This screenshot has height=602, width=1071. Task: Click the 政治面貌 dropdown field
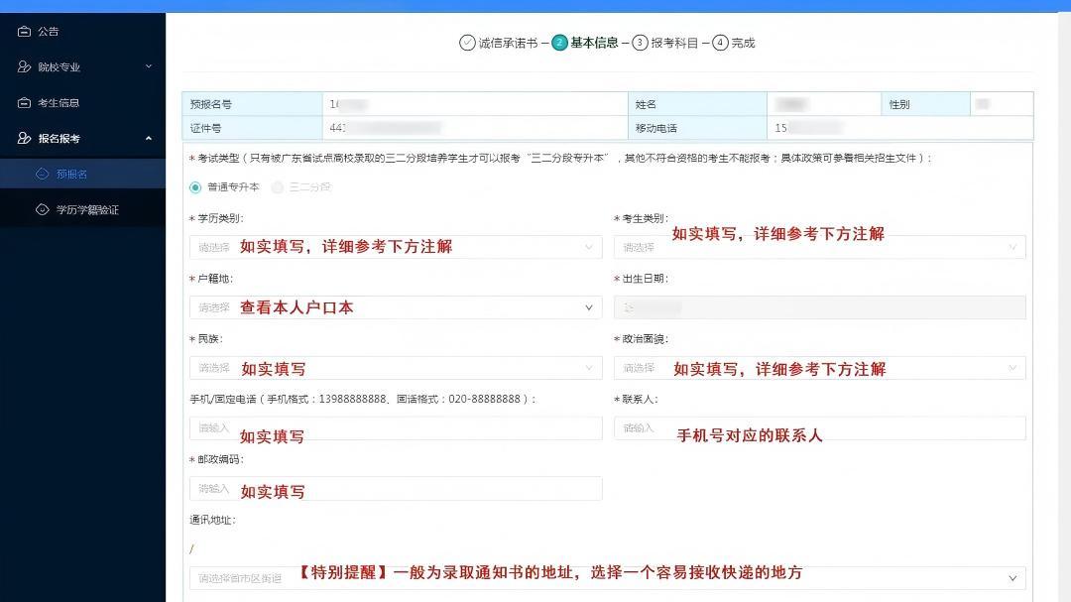[x=818, y=368]
